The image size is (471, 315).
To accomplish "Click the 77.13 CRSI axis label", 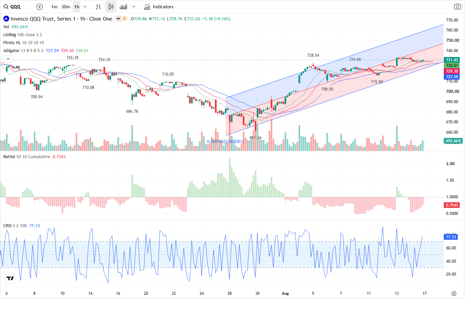I will pos(451,237).
